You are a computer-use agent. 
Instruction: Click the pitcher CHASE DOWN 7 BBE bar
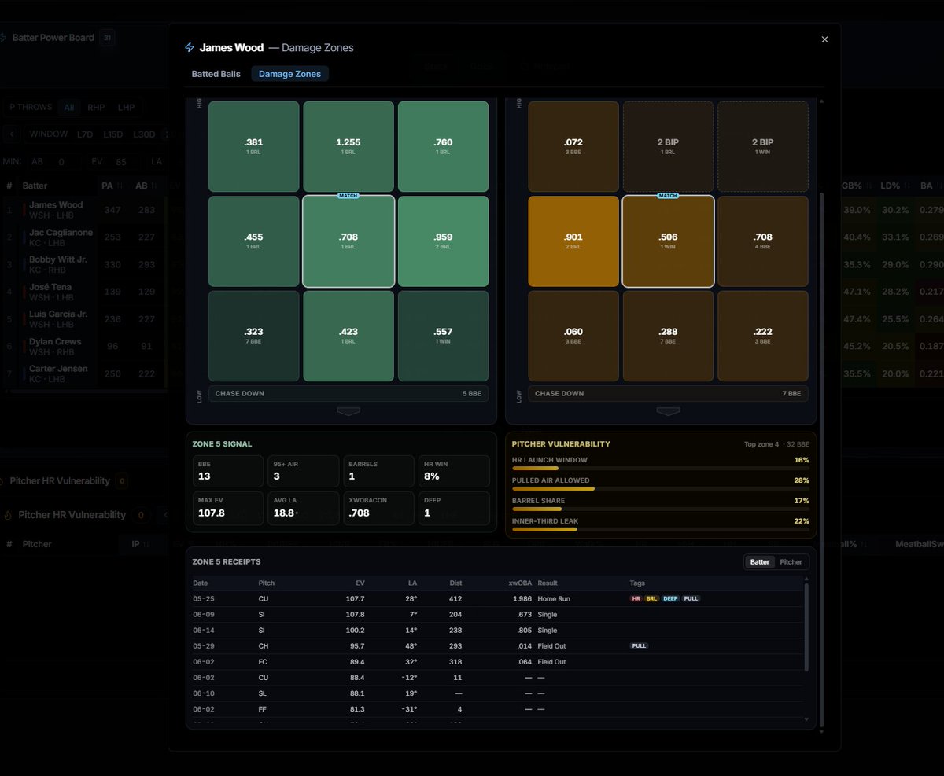[x=668, y=393]
